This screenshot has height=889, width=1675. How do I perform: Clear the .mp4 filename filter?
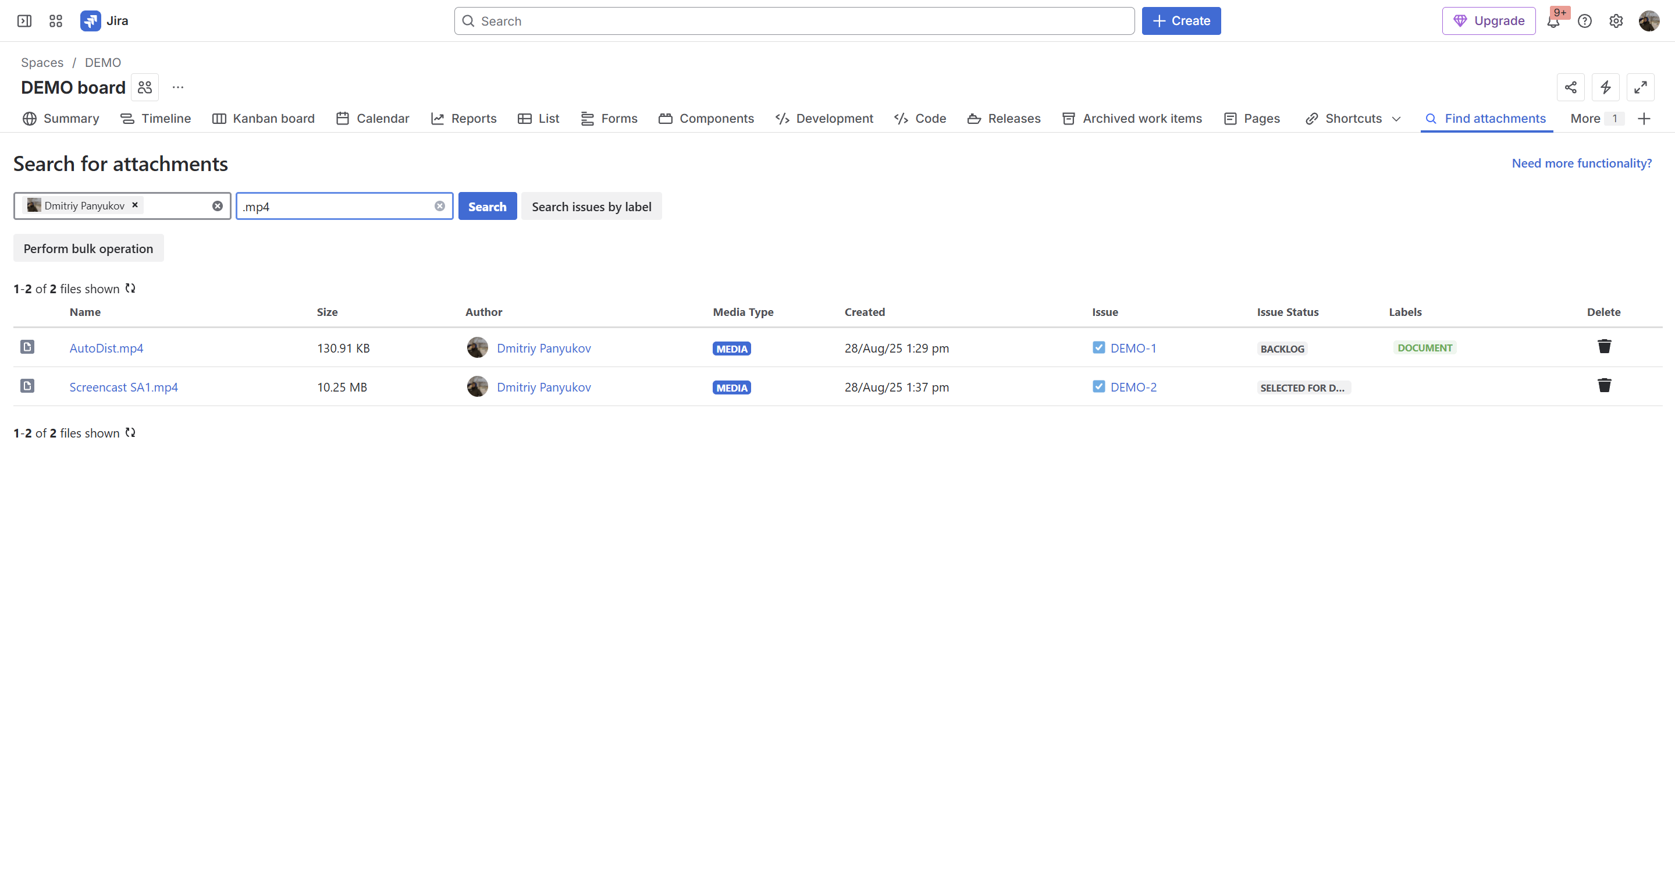[x=440, y=206]
